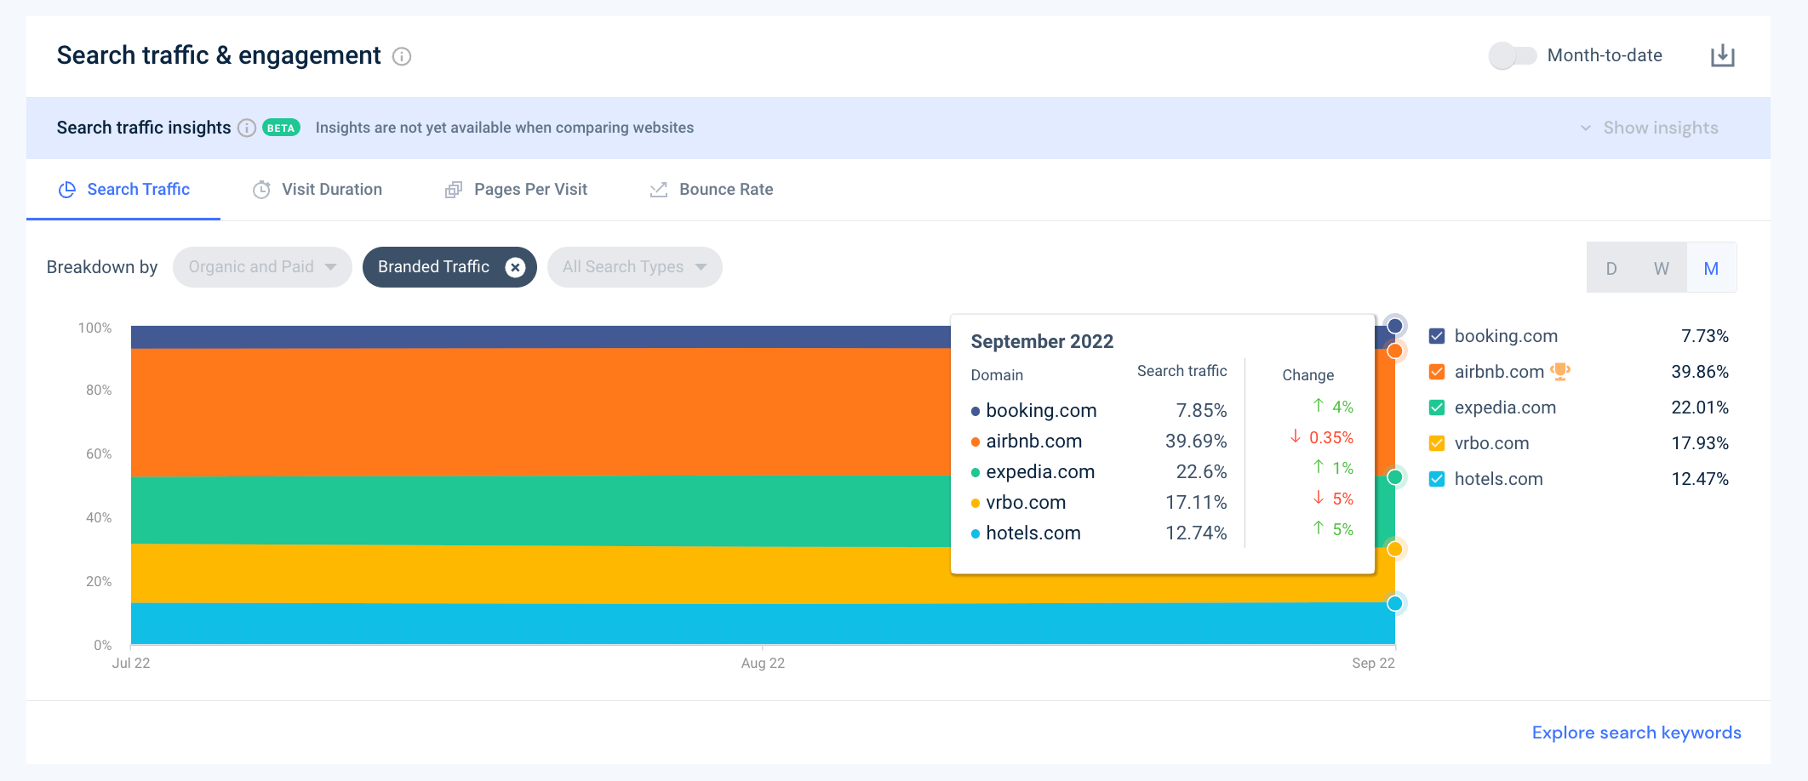Click expedia.com row in the tooltip
Viewport: 1808px width, 781px height.
pos(1162,471)
